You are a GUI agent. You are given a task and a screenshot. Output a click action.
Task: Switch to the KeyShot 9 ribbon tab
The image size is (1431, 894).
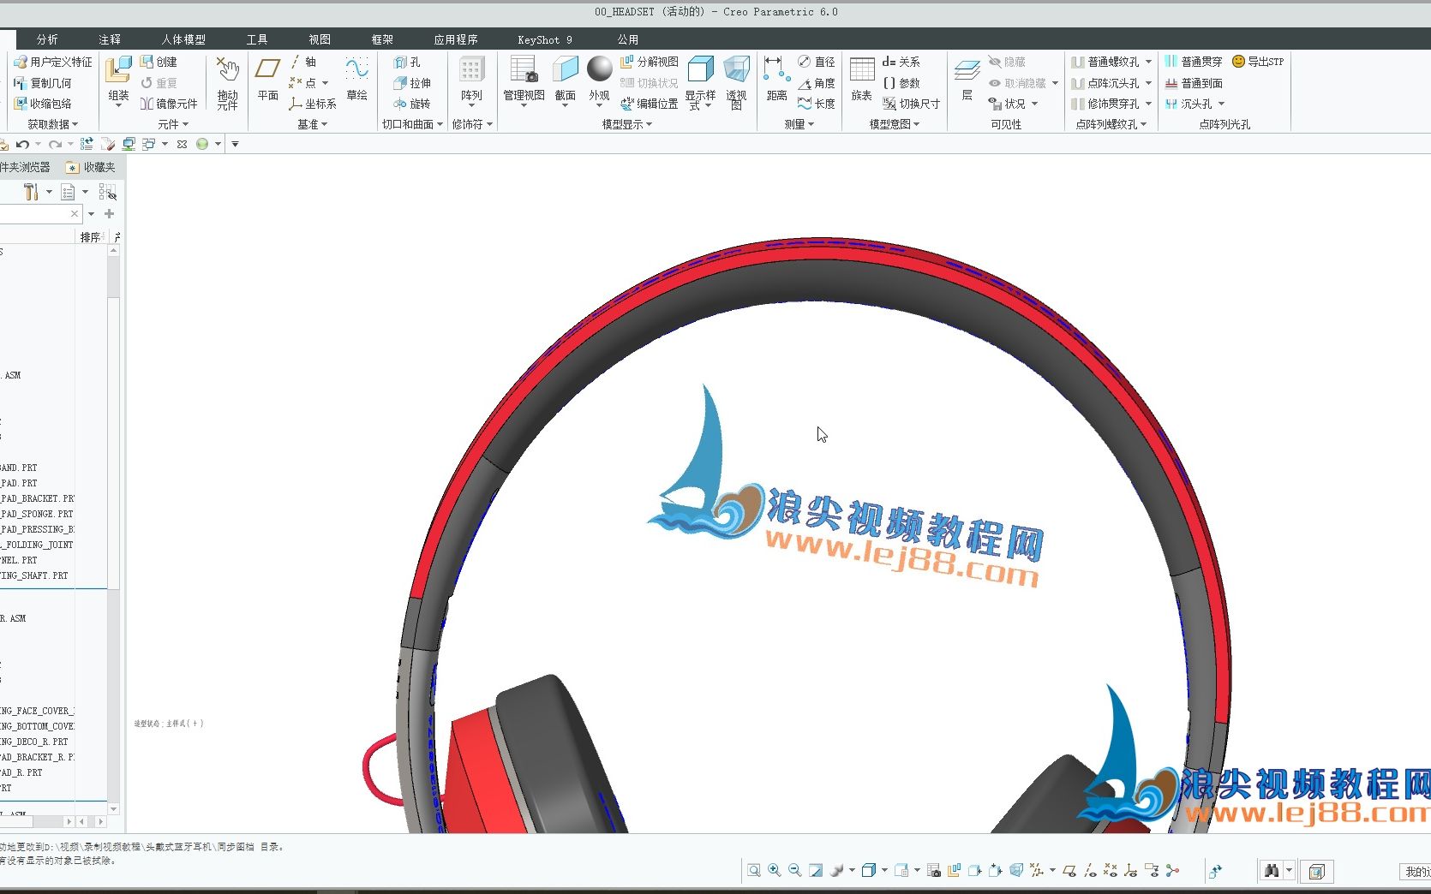pyautogui.click(x=542, y=39)
